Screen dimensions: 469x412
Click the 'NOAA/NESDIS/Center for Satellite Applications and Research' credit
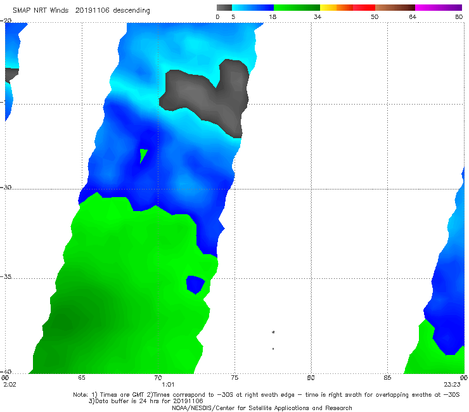(262, 408)
